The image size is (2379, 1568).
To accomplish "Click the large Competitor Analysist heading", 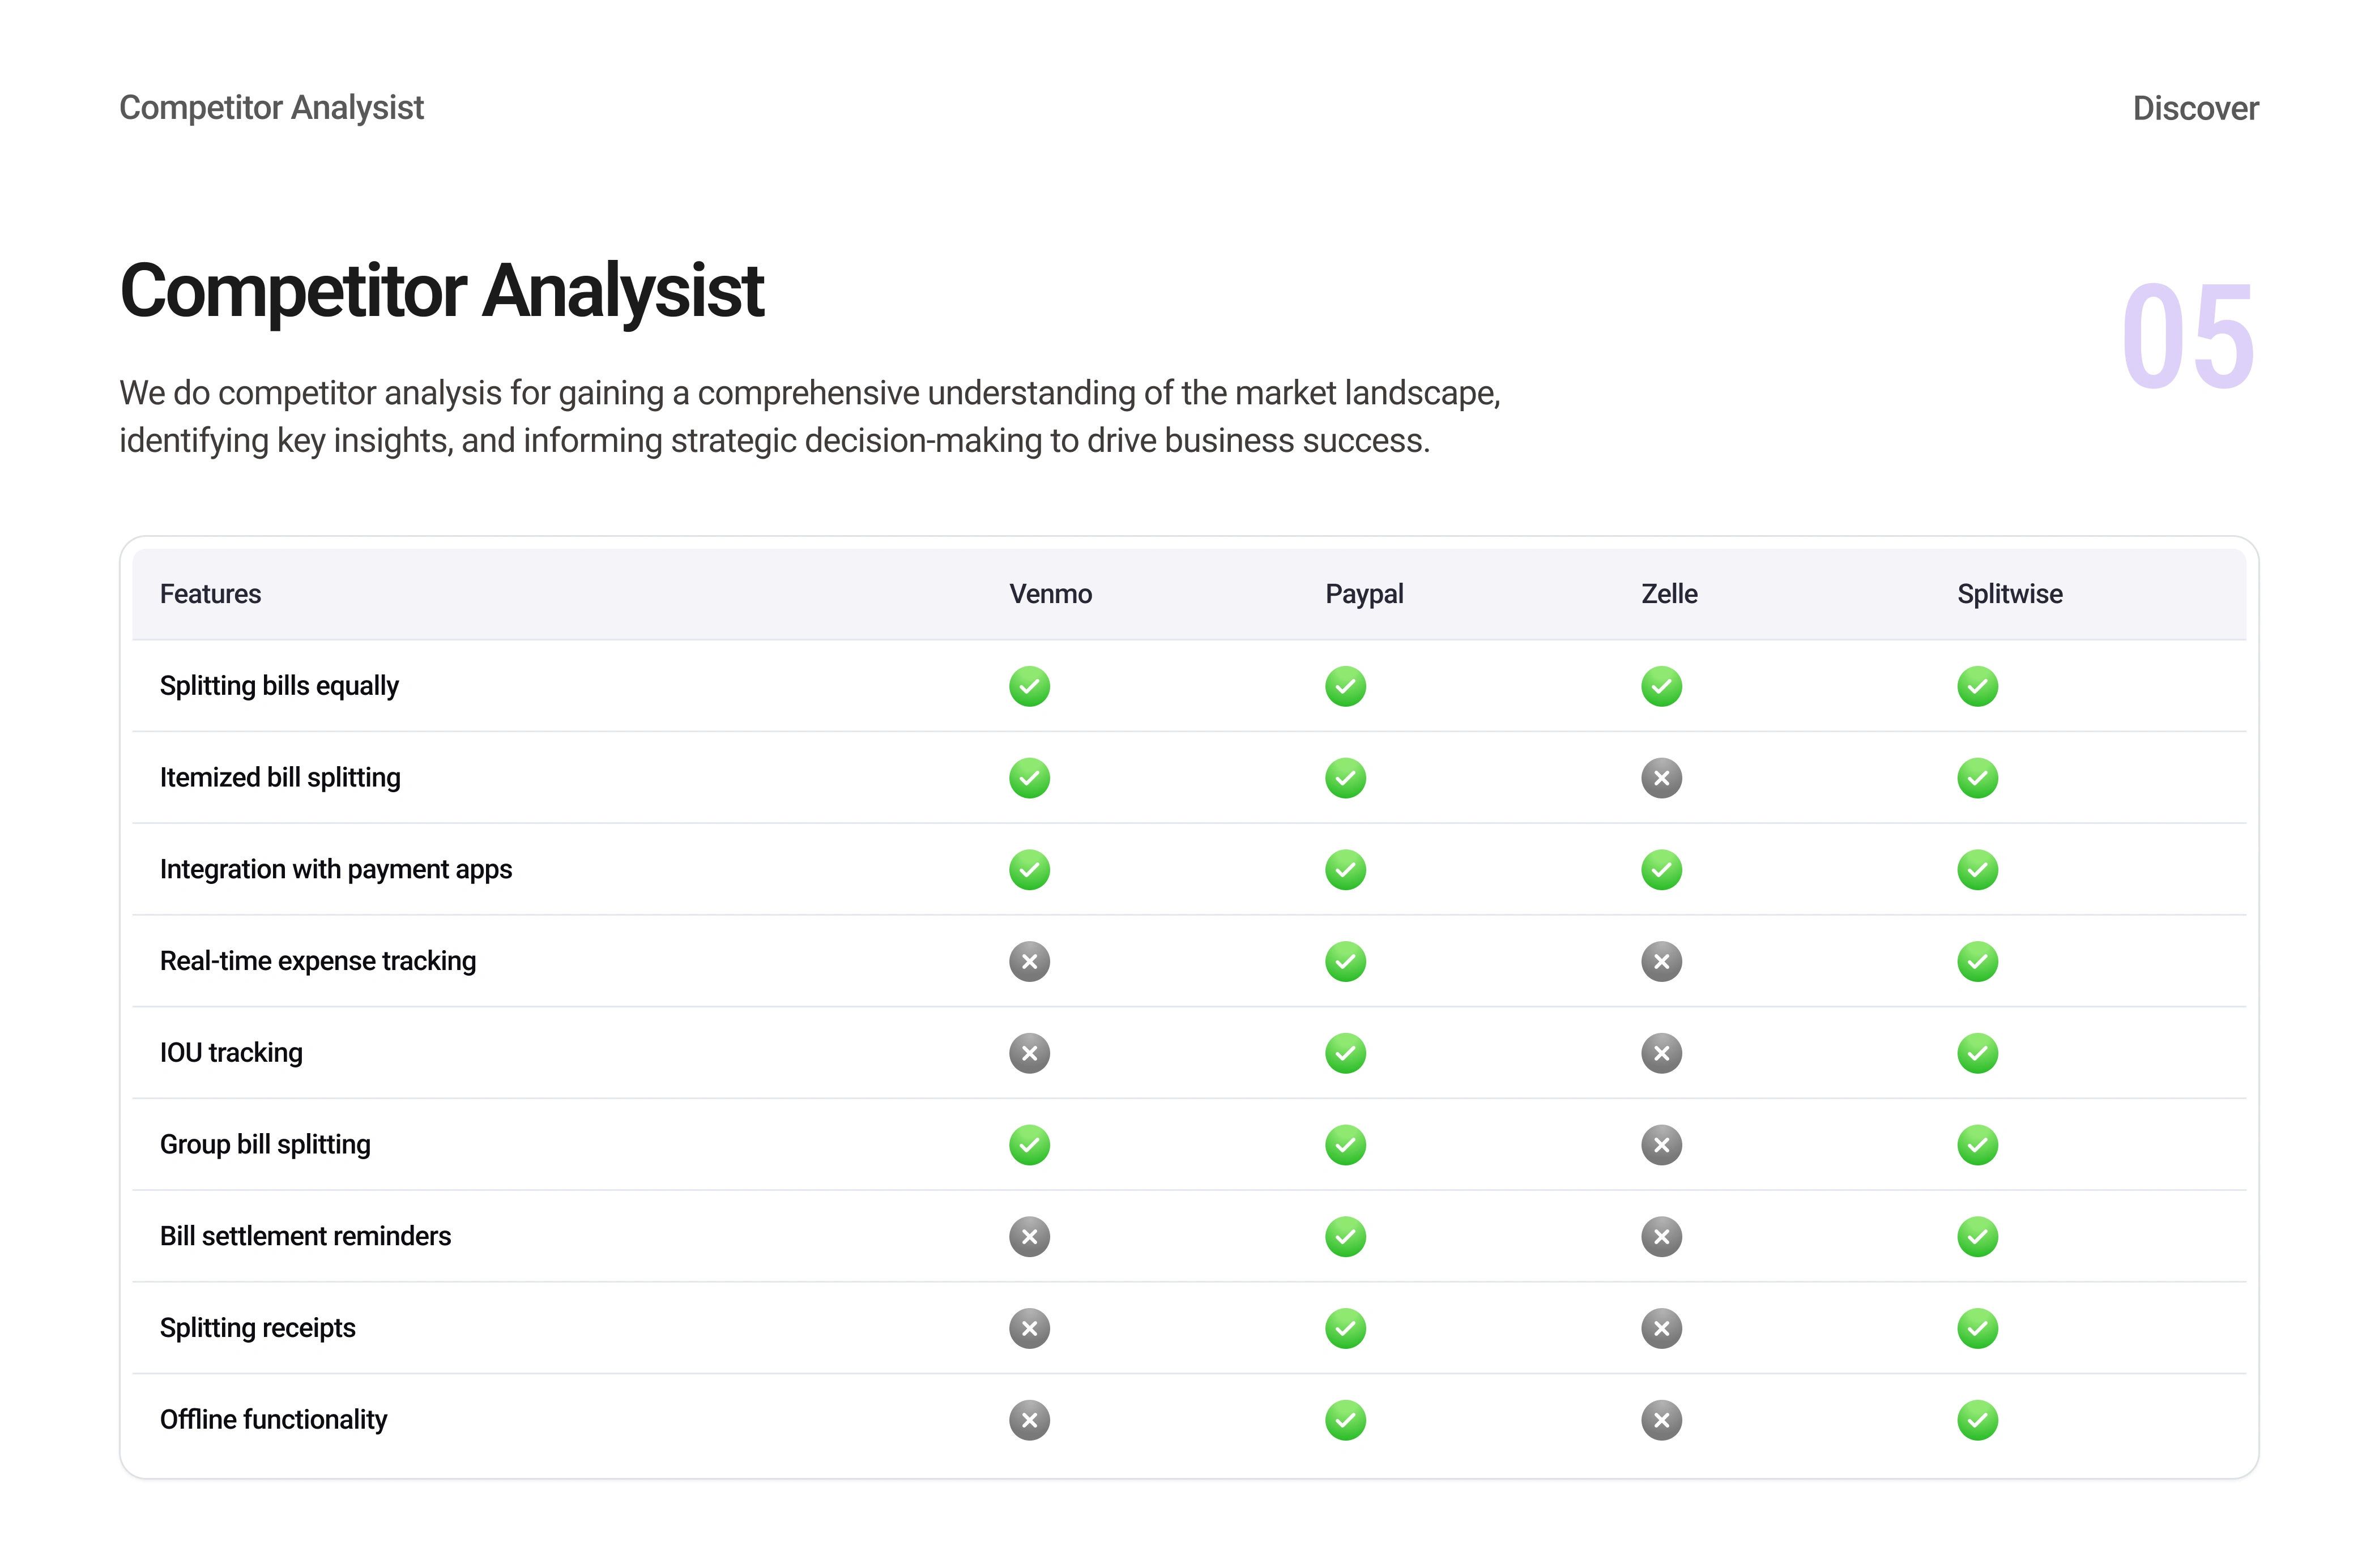I will click(x=441, y=291).
